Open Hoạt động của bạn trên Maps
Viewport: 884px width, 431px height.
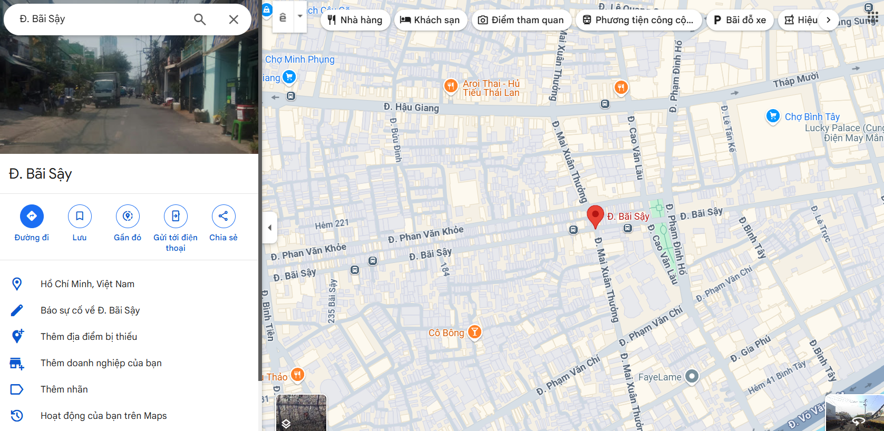(x=129, y=416)
